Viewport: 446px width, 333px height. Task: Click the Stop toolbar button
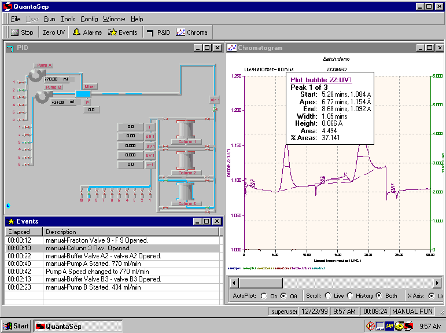[x=23, y=32]
